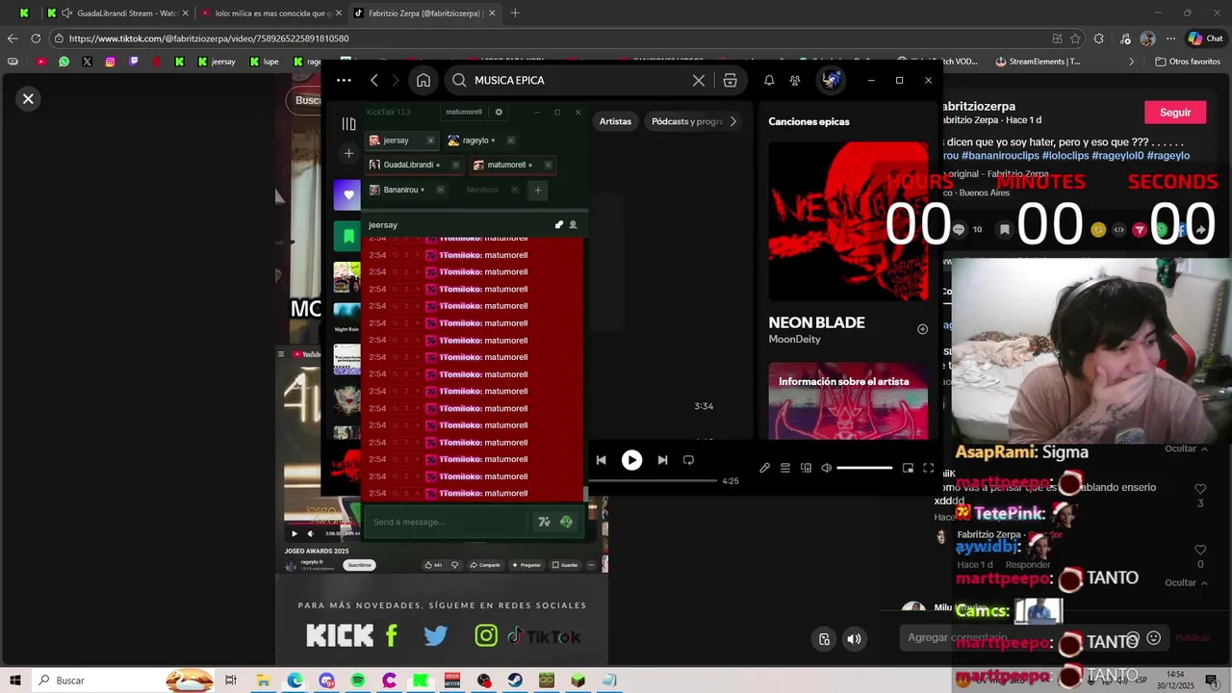Open the NEON BLADE album cover
Image resolution: width=1232 pixels, height=693 pixels.
pos(848,221)
